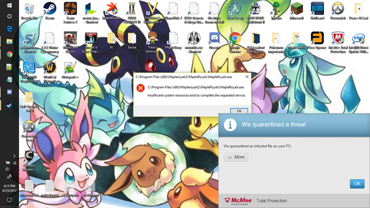Select the McAfee Total Protection desktop shortcut
The width and height of the screenshot is (370, 208).
(338, 42)
